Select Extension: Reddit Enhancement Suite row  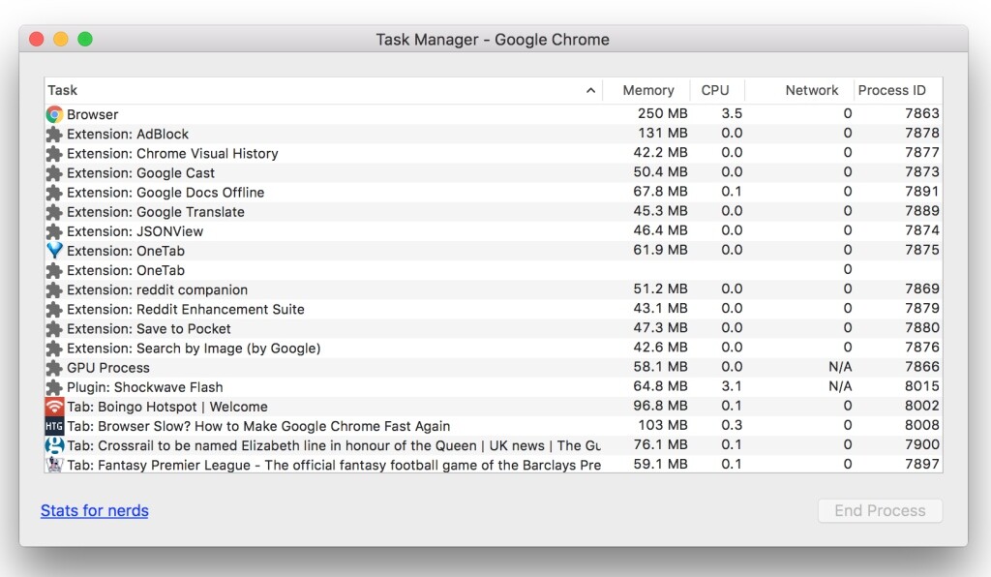coord(493,309)
